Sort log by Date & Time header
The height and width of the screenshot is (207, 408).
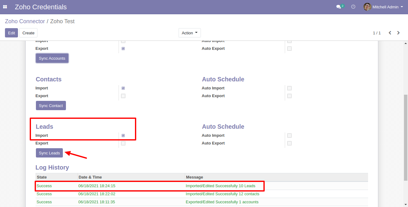click(131, 177)
